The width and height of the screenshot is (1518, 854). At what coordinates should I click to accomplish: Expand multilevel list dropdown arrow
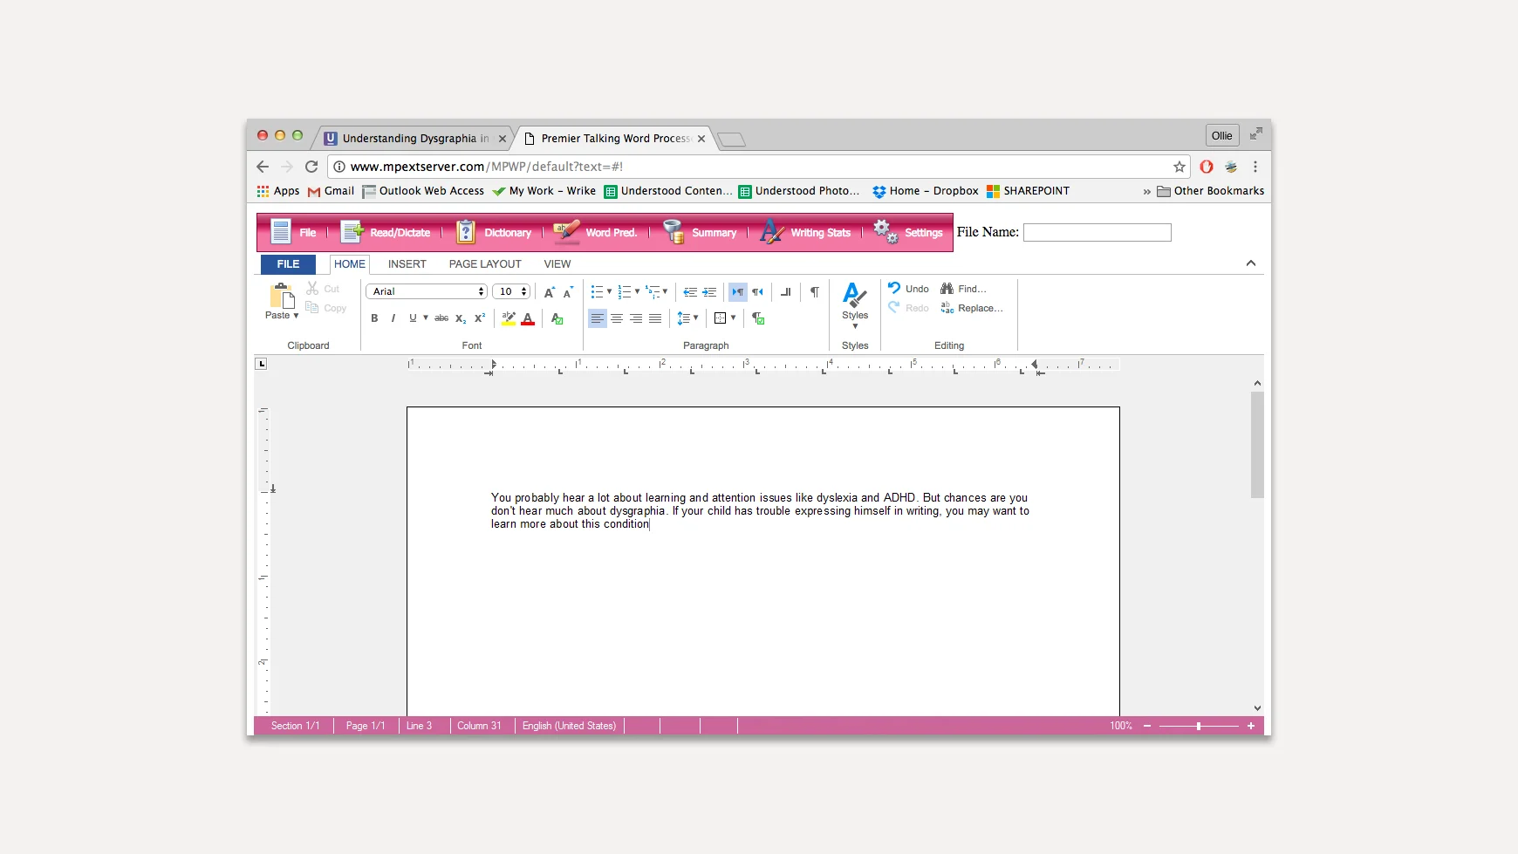(x=665, y=292)
